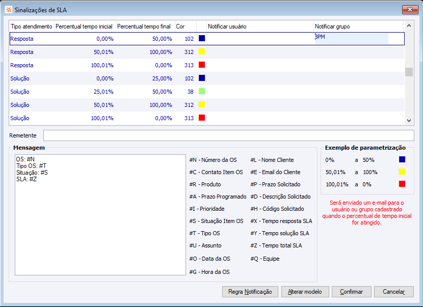Click the #P - Prazo Solicitado tag

tap(275, 184)
